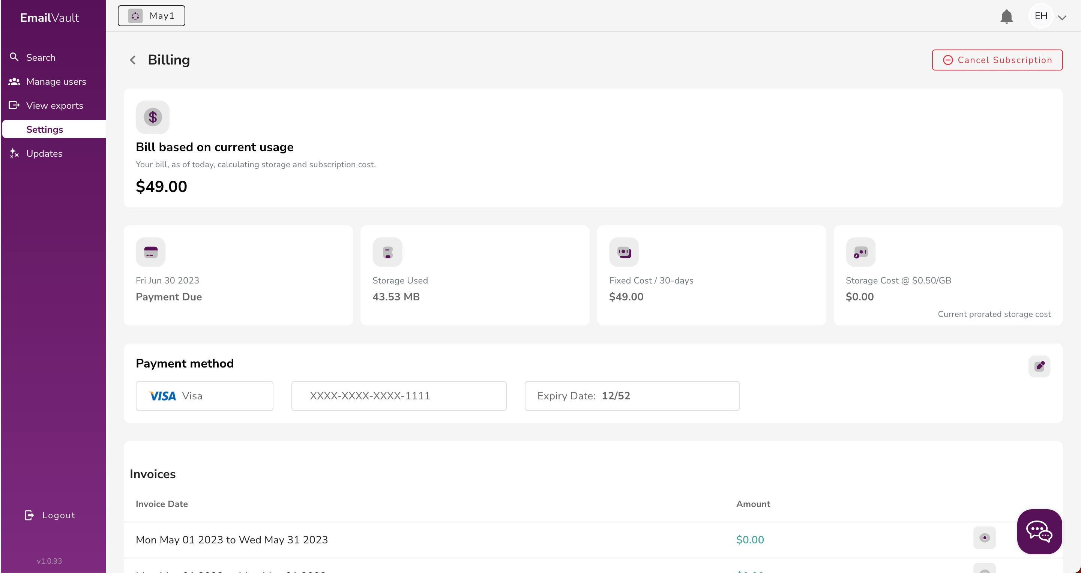Image resolution: width=1081 pixels, height=573 pixels.
Task: Click the Payment Due calendar icon
Action: pos(151,252)
